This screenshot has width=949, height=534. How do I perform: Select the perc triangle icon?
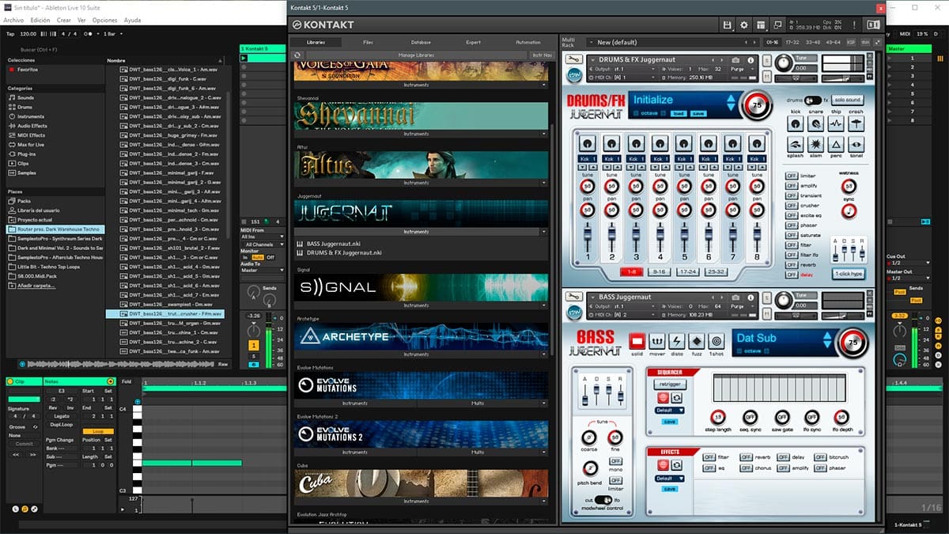[837, 145]
